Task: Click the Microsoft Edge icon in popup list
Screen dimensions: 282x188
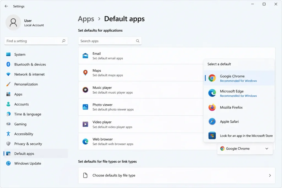Action: (x=212, y=93)
